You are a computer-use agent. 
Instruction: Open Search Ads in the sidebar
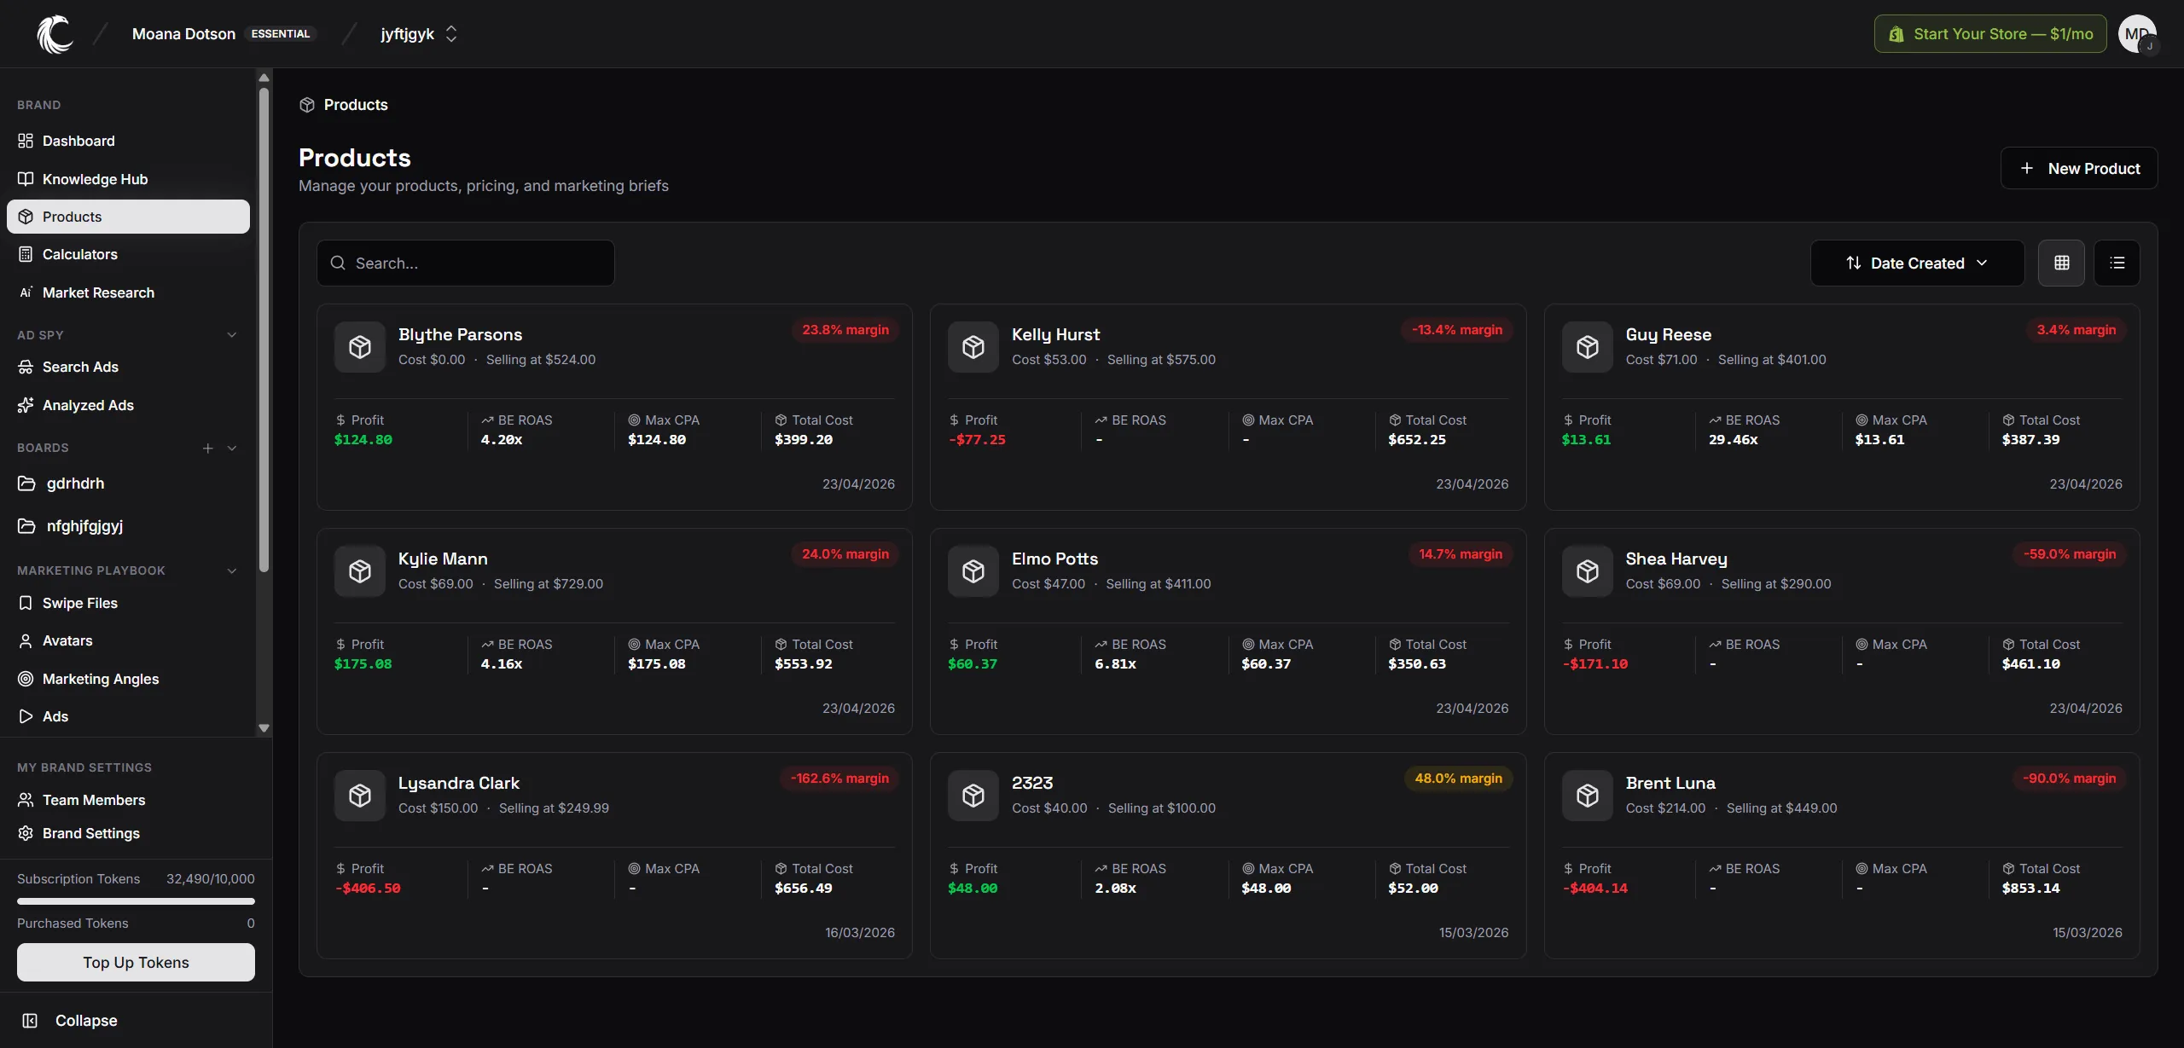pyautogui.click(x=128, y=367)
